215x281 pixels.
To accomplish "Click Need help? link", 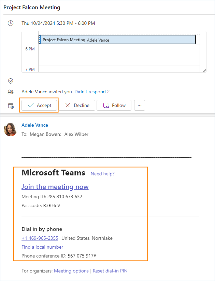I will pyautogui.click(x=103, y=174).
